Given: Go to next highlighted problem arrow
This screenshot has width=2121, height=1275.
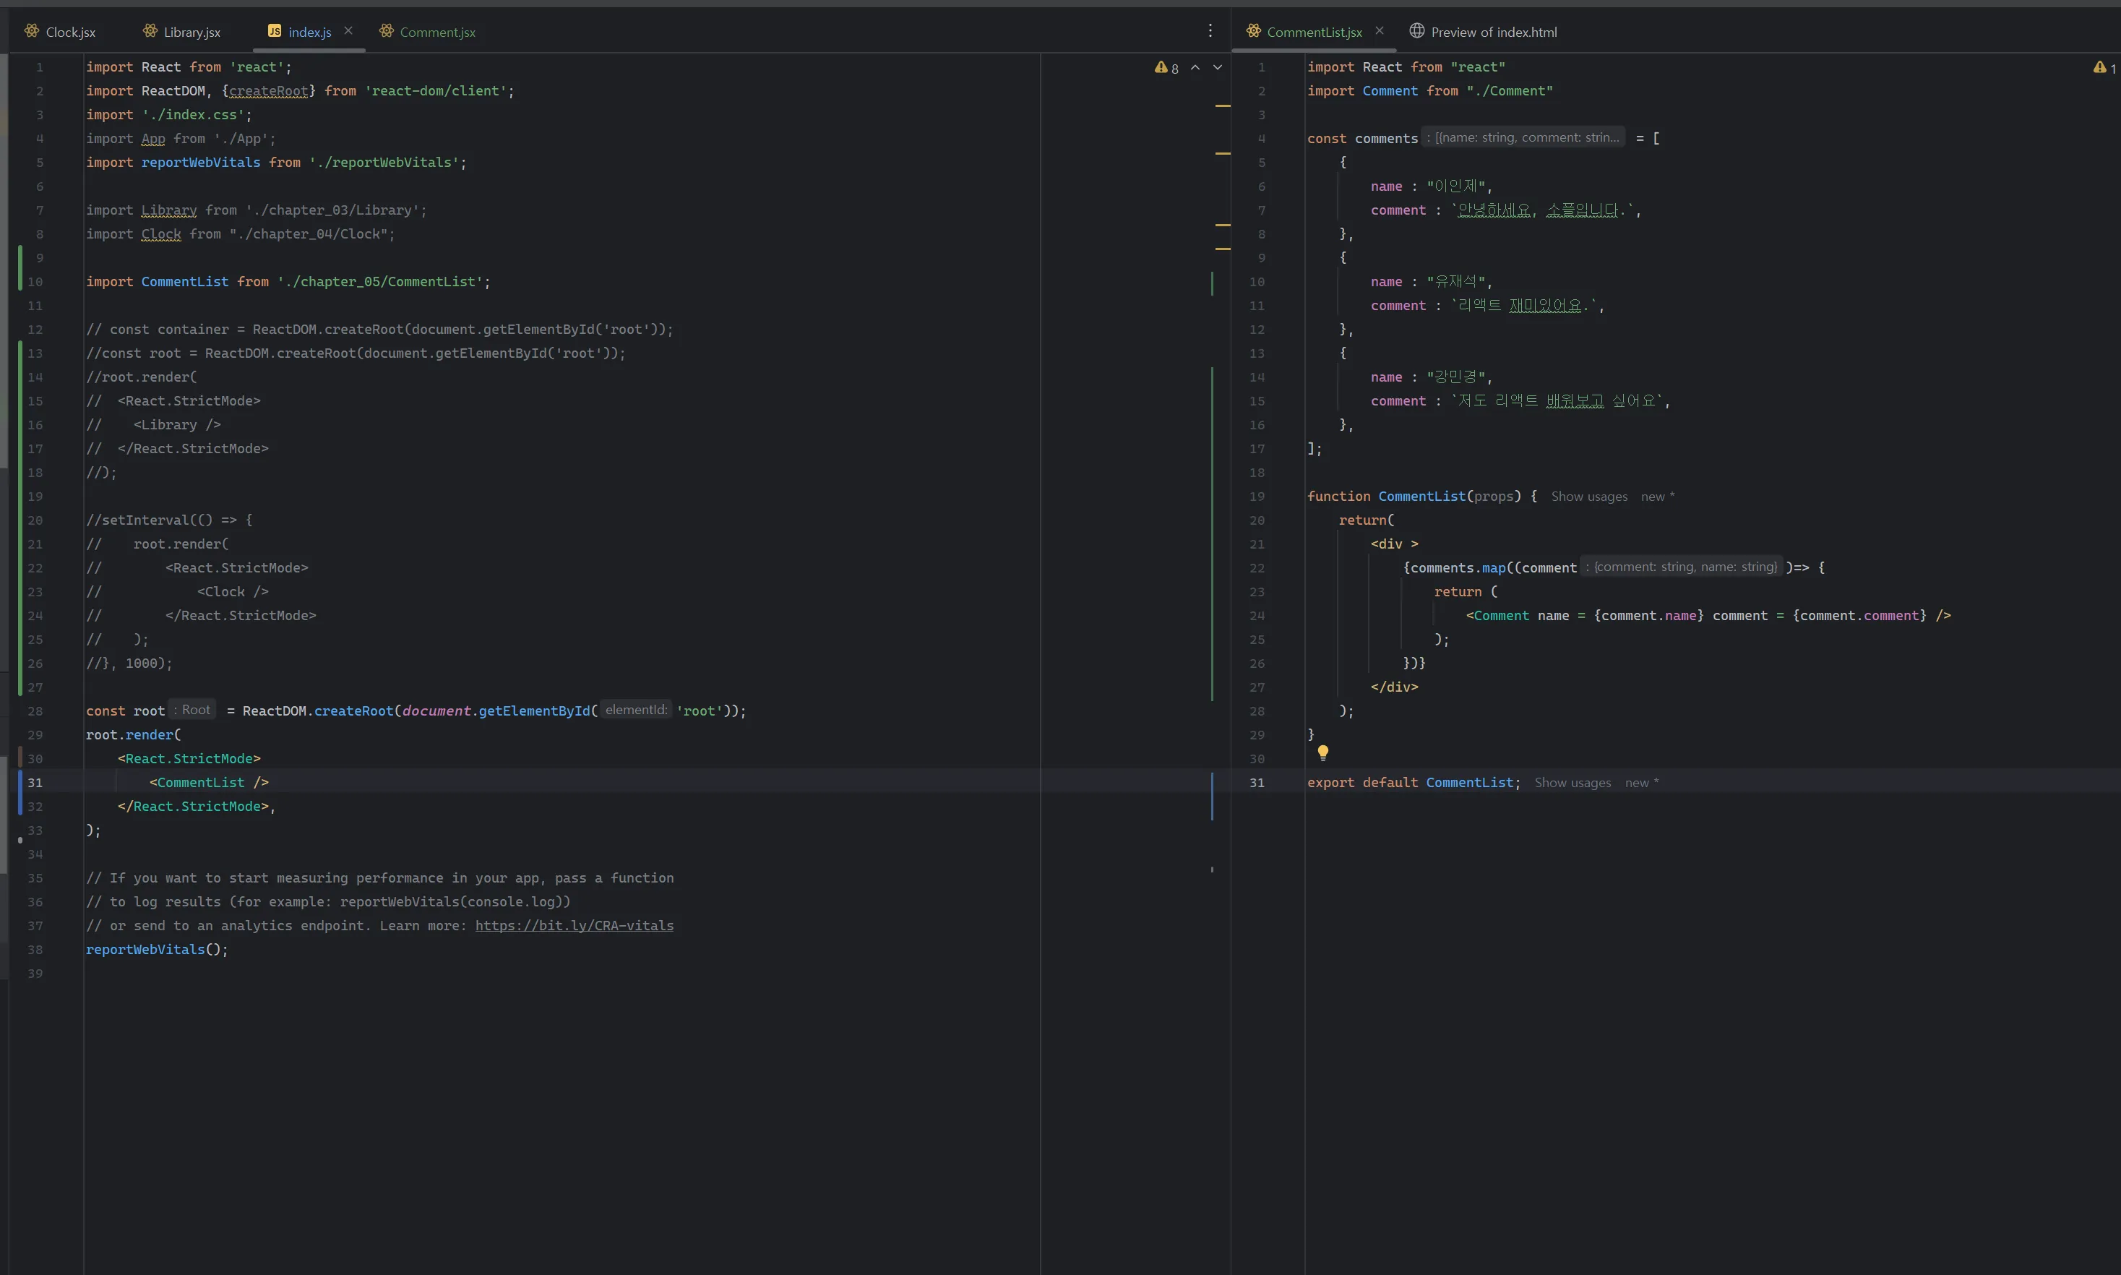Looking at the screenshot, I should [x=1217, y=67].
